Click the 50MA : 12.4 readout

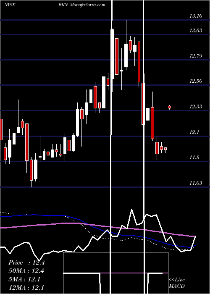click(x=26, y=271)
